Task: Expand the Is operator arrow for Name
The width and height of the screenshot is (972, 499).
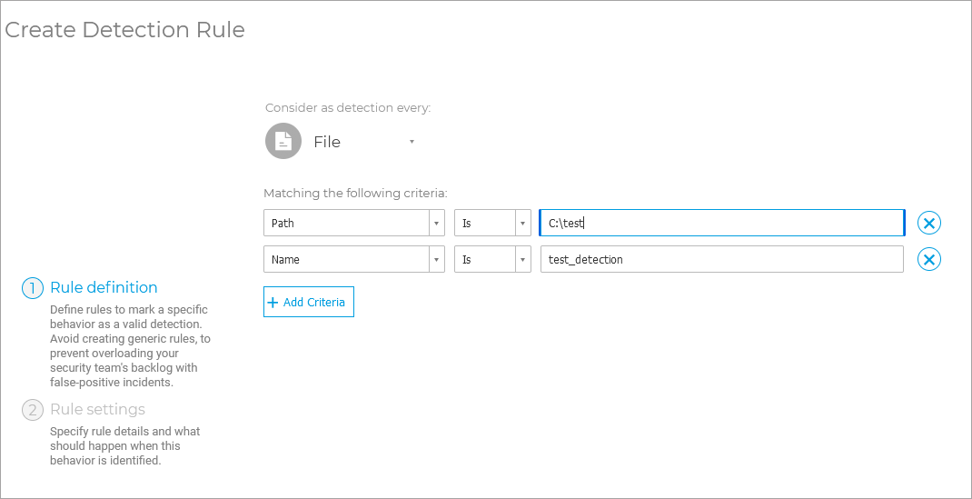Action: coord(522,260)
